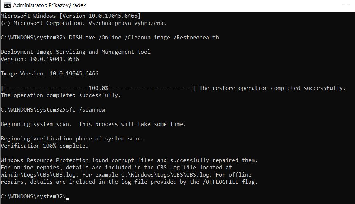This screenshot has width=355, height=204.
Task: Click 'Beginning verification phase of system scan' line
Action: click(72, 139)
